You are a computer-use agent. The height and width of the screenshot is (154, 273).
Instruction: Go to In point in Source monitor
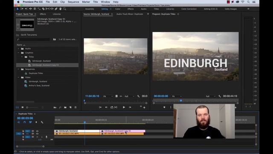100,107
